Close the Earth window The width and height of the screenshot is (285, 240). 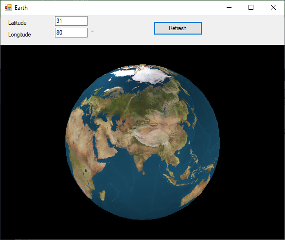tap(273, 7)
